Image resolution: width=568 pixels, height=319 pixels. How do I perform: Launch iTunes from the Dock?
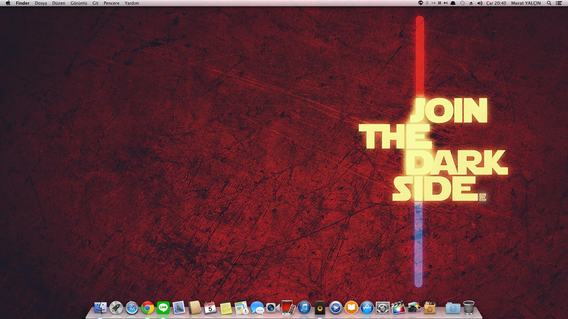[304, 308]
